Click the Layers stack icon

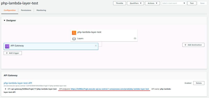pos(74,39)
